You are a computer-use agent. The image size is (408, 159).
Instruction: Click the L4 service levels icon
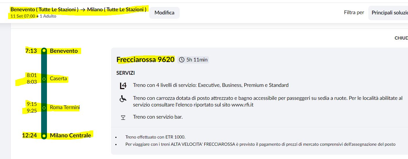click(x=123, y=85)
